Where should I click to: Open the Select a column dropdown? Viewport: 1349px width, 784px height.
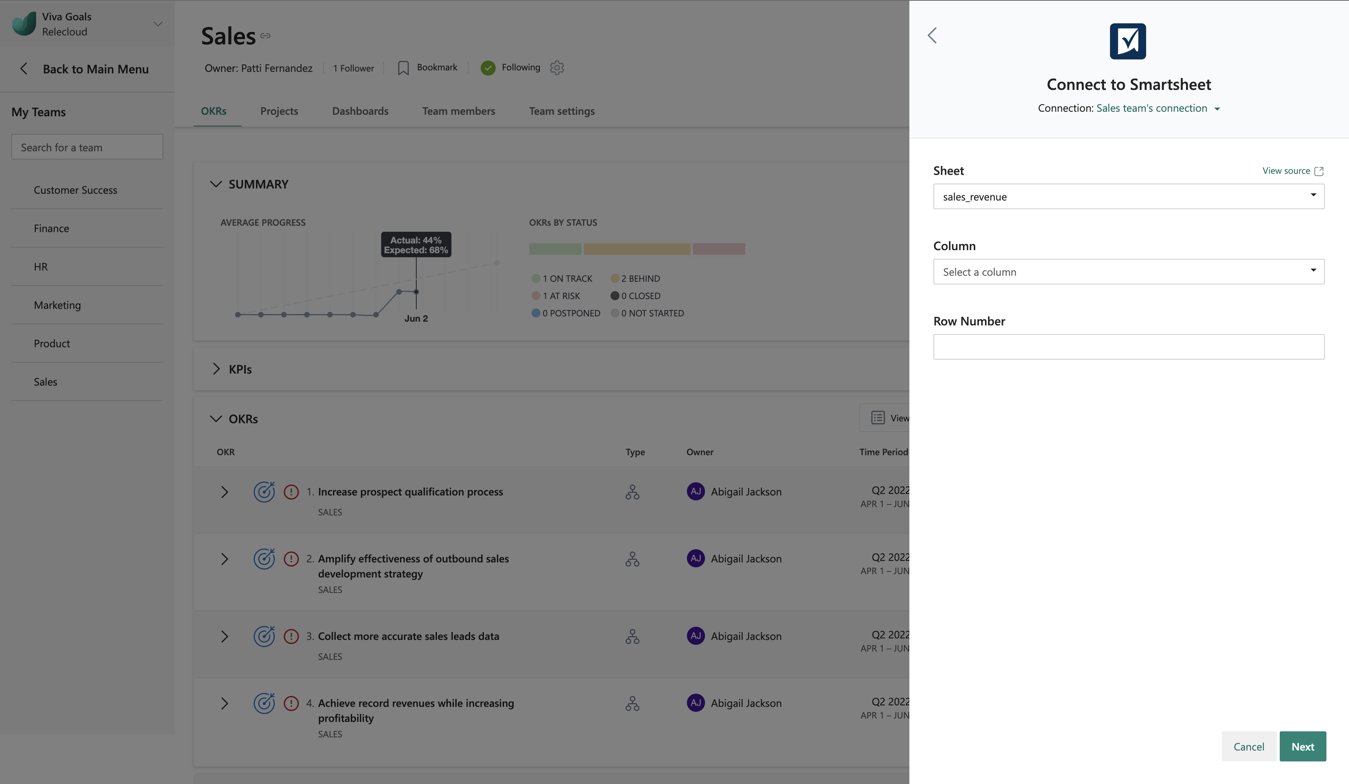tap(1128, 272)
